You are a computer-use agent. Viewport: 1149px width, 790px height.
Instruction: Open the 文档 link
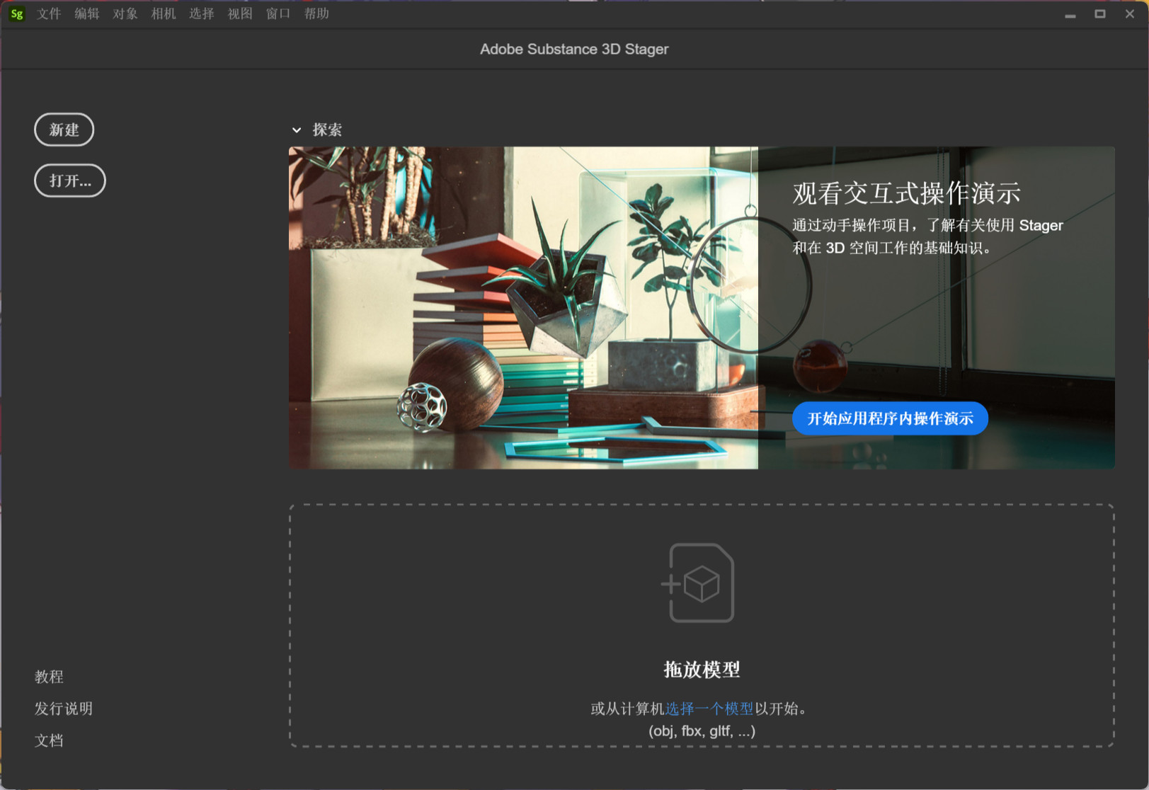(49, 740)
